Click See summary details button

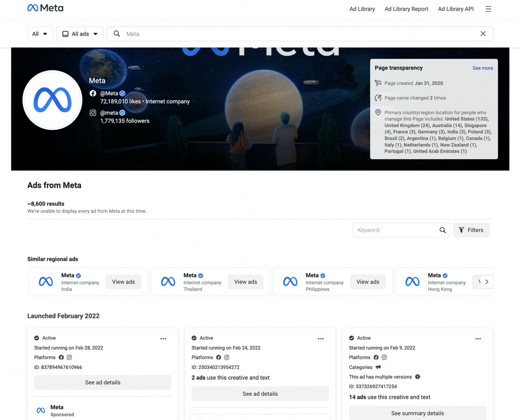(x=417, y=413)
